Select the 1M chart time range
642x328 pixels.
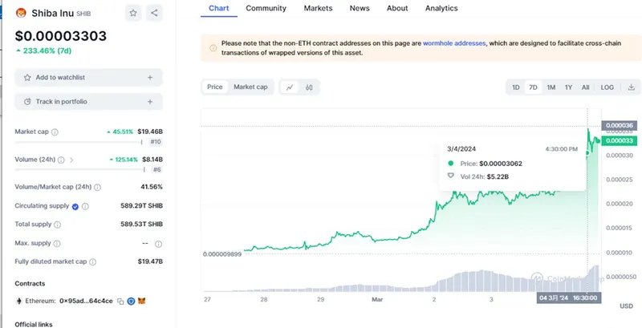(551, 87)
